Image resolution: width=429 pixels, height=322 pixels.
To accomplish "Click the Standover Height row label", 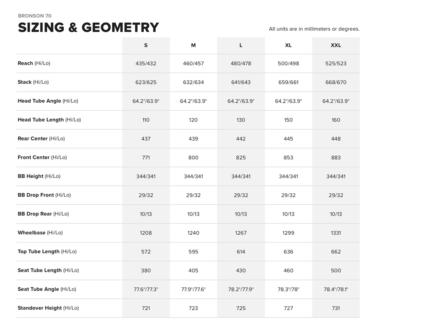I will [48, 308].
